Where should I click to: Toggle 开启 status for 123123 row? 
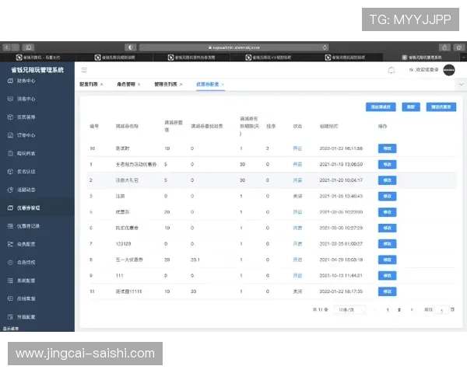297,244
